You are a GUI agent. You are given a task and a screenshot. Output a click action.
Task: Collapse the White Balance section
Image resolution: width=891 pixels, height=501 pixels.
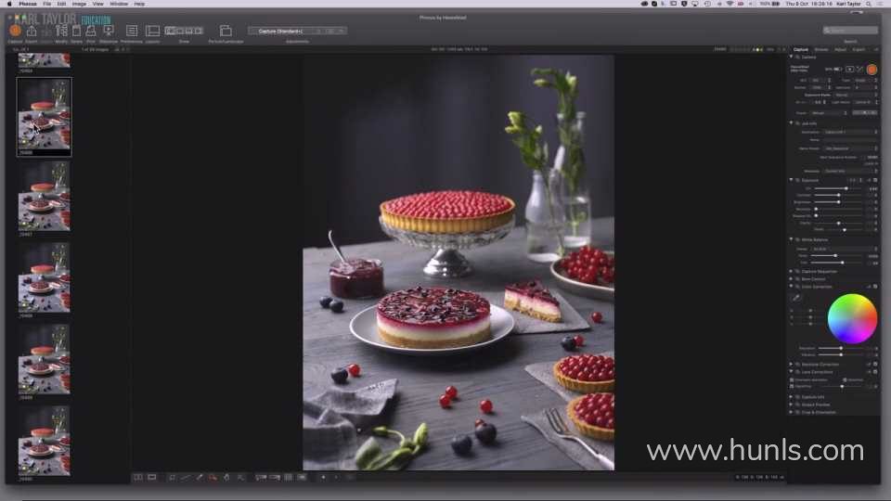click(791, 239)
